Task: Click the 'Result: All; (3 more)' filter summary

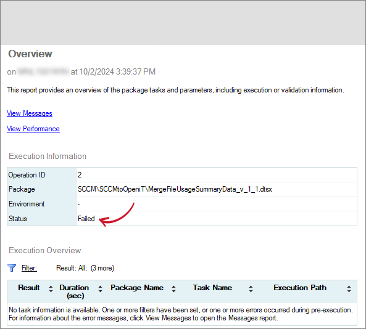Action: [x=85, y=268]
